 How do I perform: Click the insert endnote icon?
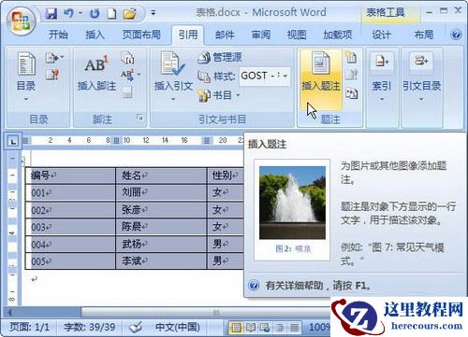pyautogui.click(x=127, y=58)
